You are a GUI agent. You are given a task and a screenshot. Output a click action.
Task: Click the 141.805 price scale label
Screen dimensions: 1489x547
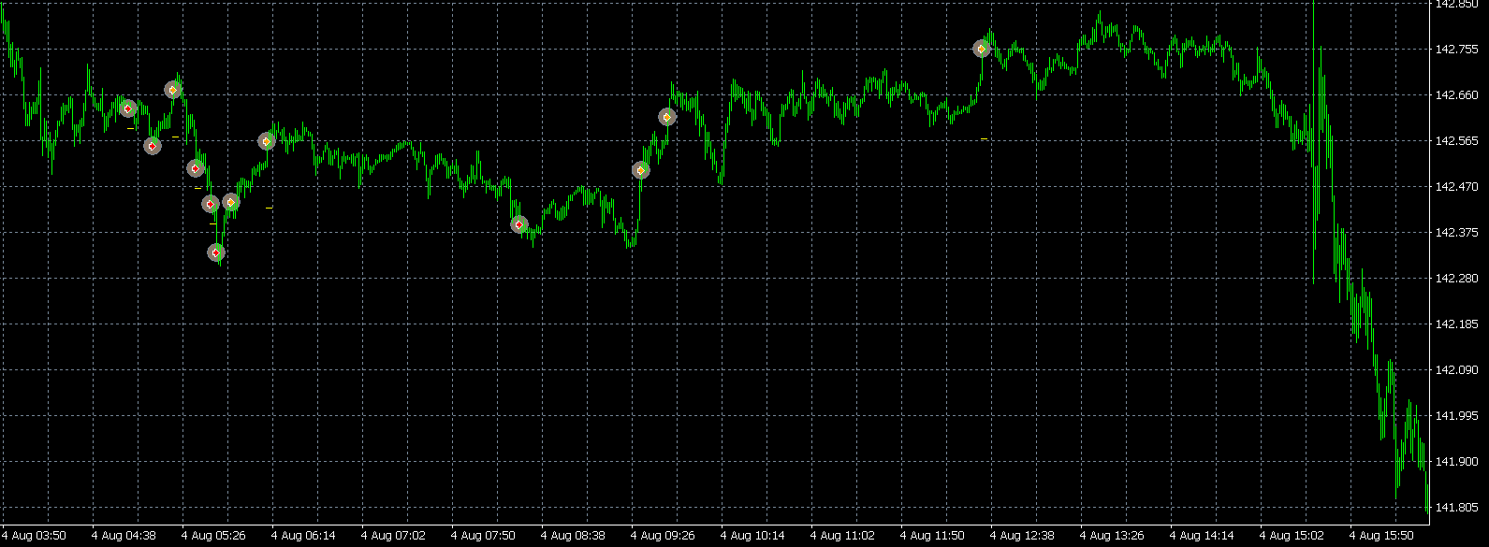pos(1455,508)
